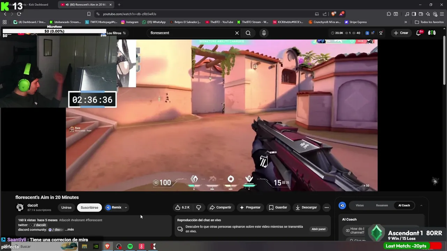Open the Brave VPN shield icon

click(435, 14)
